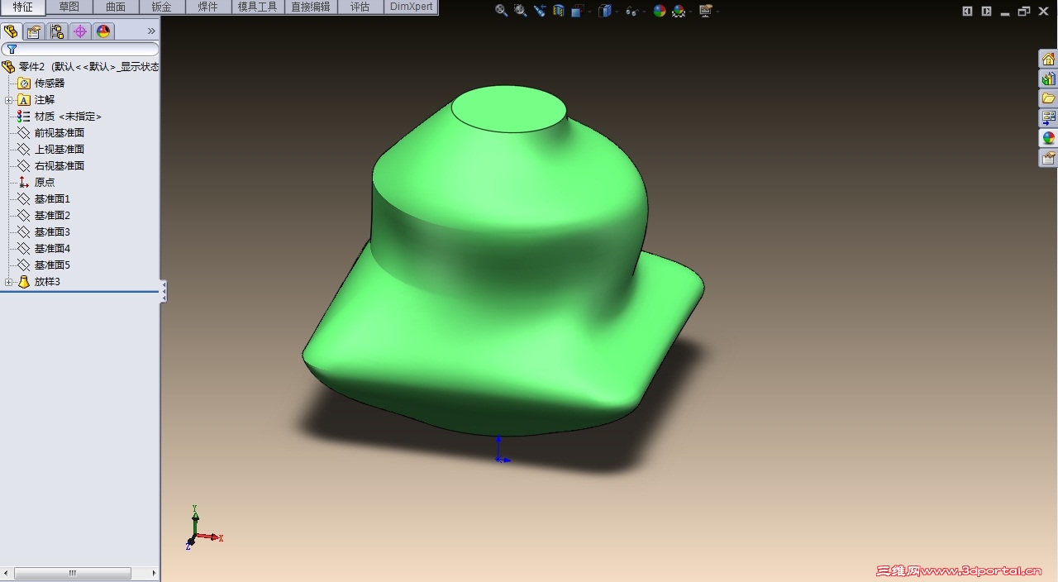Click Zoom to Fit icon

[501, 11]
